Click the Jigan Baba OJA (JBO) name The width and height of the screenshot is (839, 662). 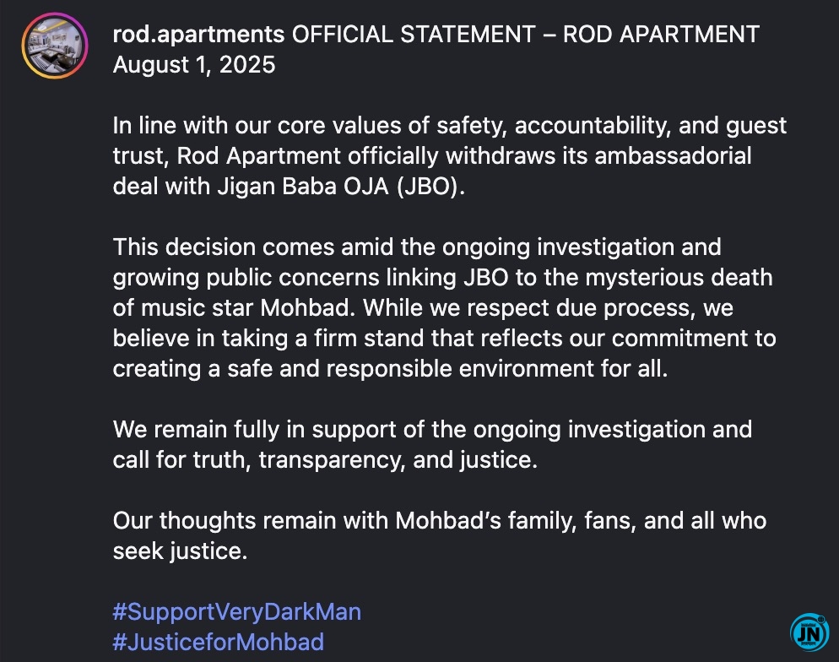[341, 187]
